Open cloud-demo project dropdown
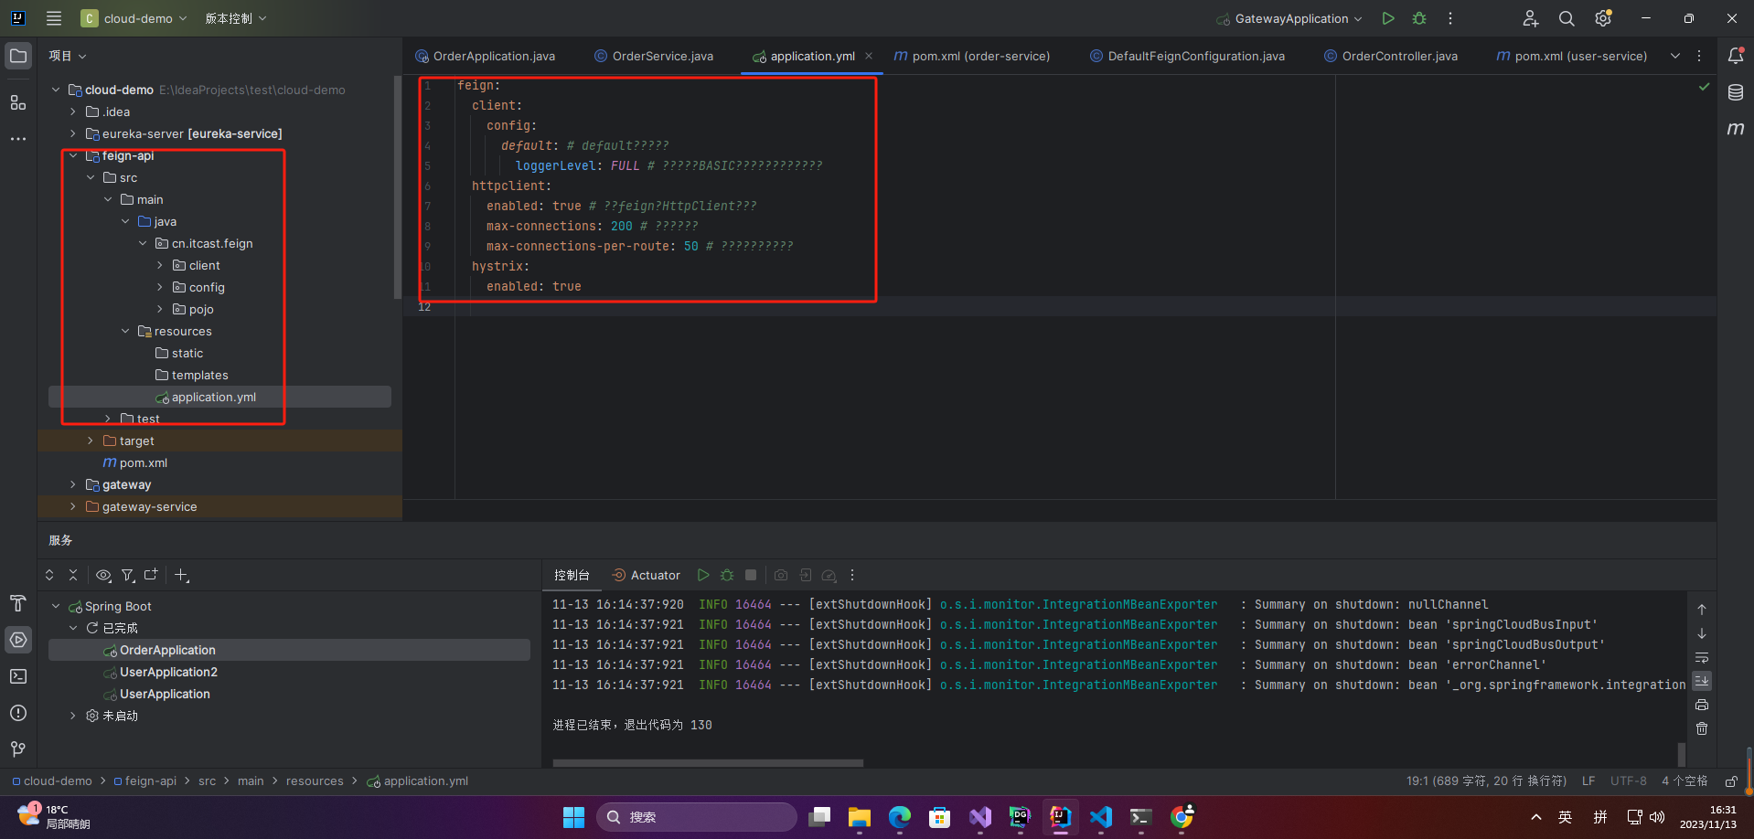This screenshot has height=839, width=1754. (134, 18)
